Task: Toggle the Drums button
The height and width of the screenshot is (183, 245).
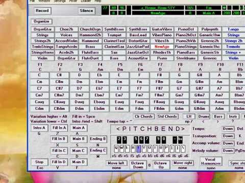Action: [x=204, y=116]
